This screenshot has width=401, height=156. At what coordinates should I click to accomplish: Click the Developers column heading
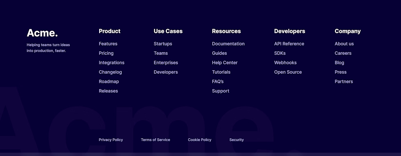(x=289, y=31)
